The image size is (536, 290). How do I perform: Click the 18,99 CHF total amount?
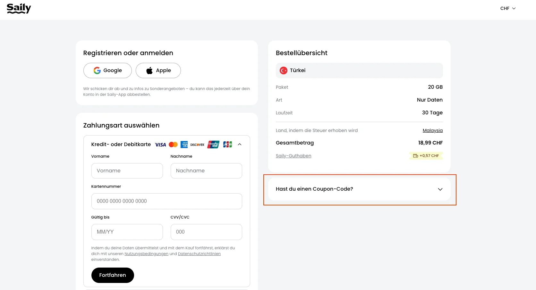pos(430,143)
